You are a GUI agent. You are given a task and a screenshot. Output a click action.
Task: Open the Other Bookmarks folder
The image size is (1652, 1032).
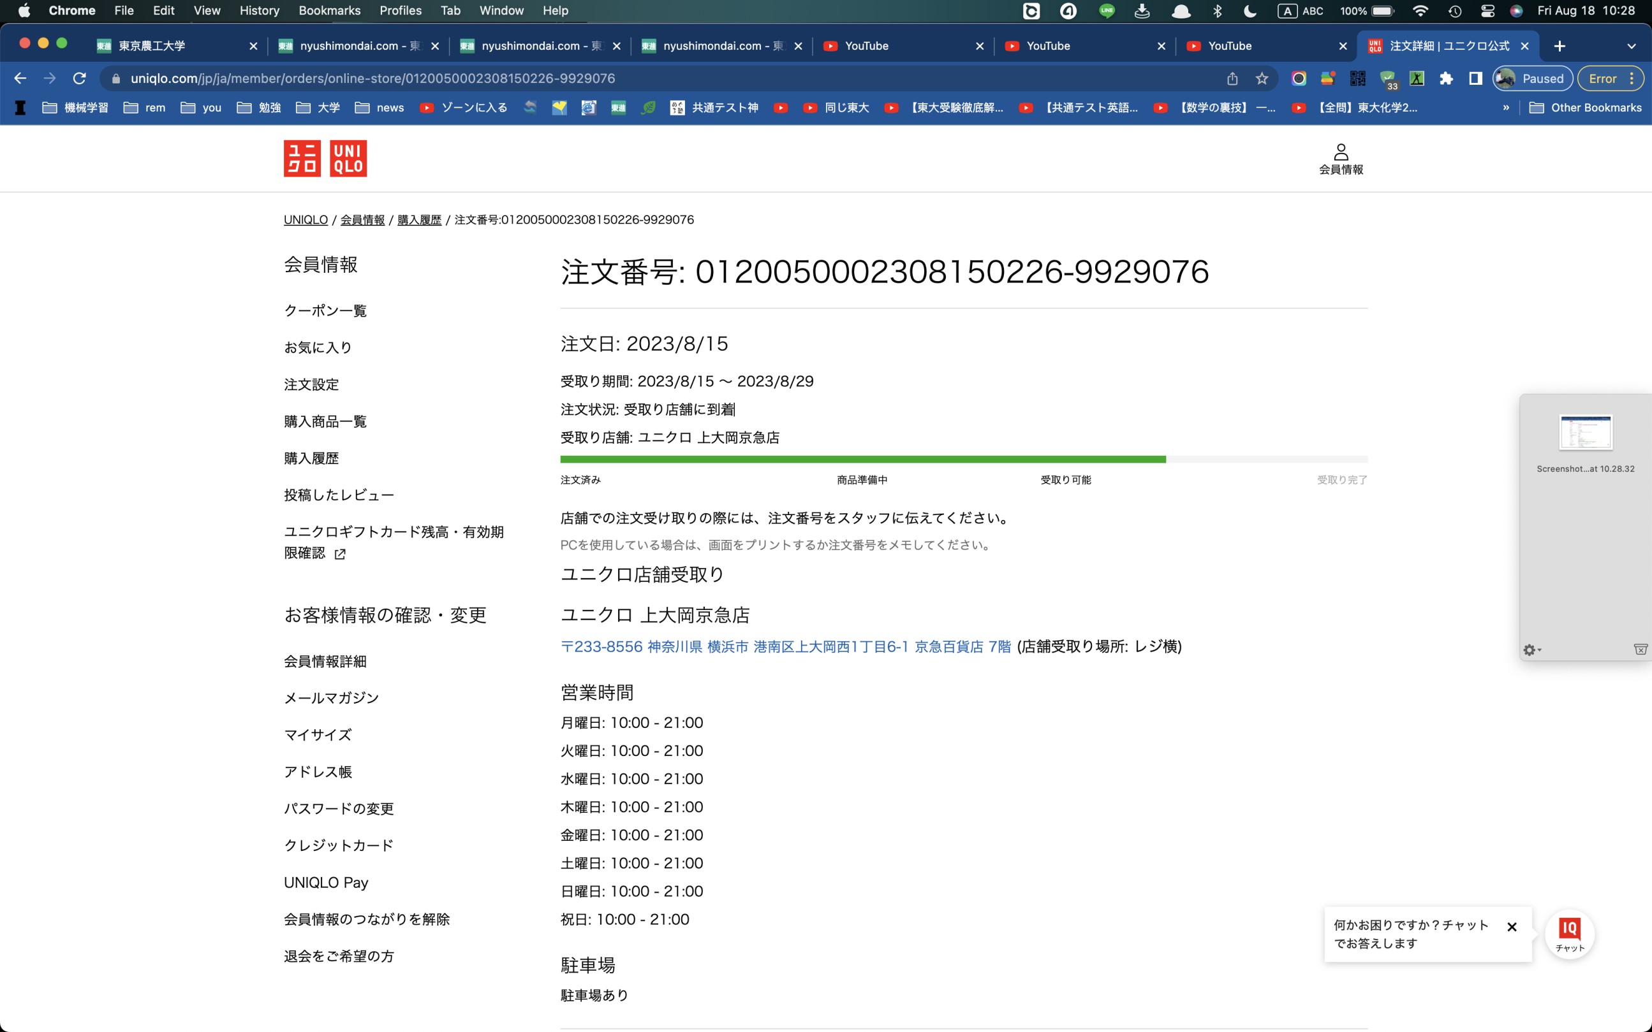tap(1585, 107)
